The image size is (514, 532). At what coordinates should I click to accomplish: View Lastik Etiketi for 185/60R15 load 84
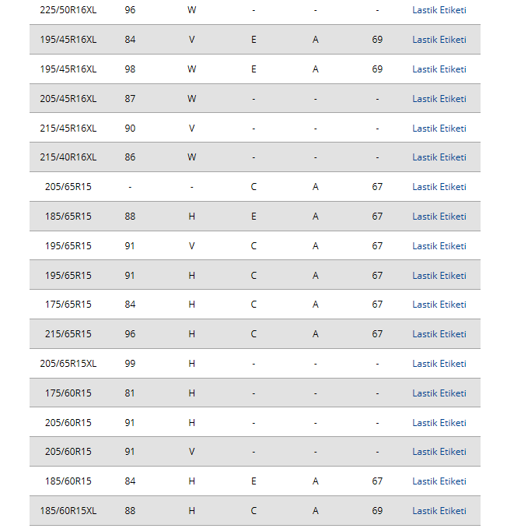(x=439, y=481)
